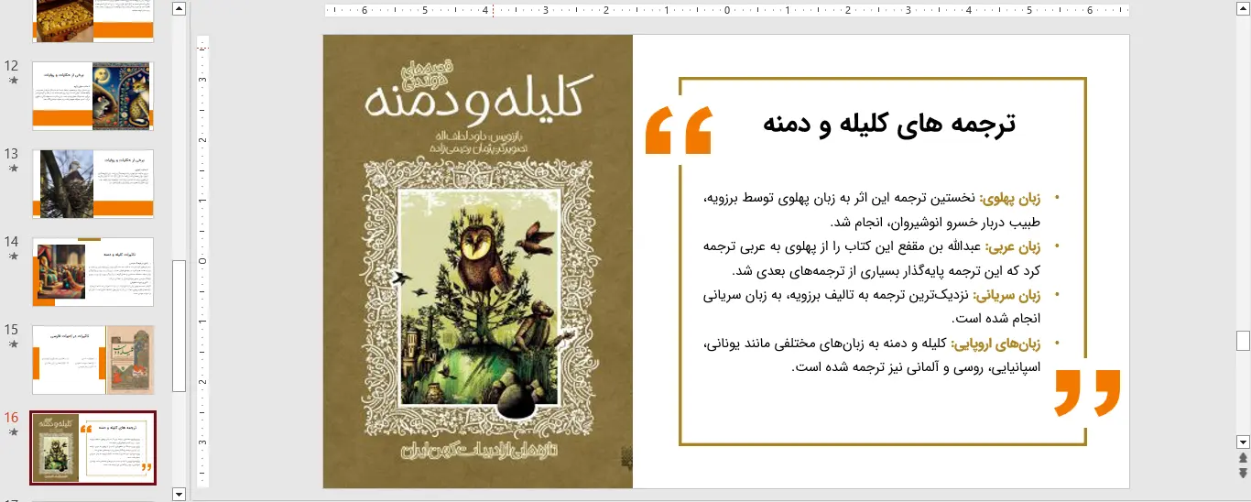Go to the next slide with the double down arrow
This screenshot has width=1251, height=502.
(1243, 473)
